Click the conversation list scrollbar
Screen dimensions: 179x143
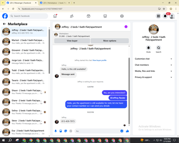point(49,51)
